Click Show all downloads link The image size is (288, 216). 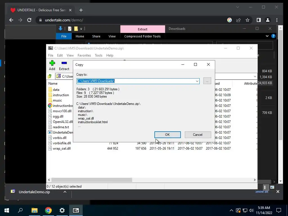(x=262, y=192)
